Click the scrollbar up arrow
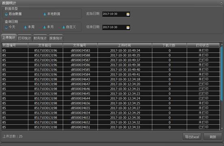This screenshot has height=146, width=224. pos(222,44)
